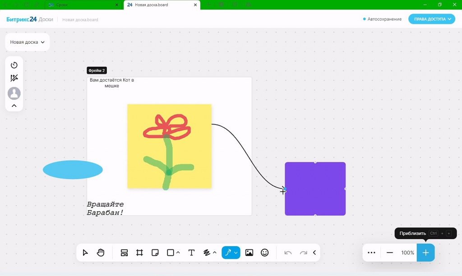
Task: Expand the pen tool options arrow
Action: [214, 253]
